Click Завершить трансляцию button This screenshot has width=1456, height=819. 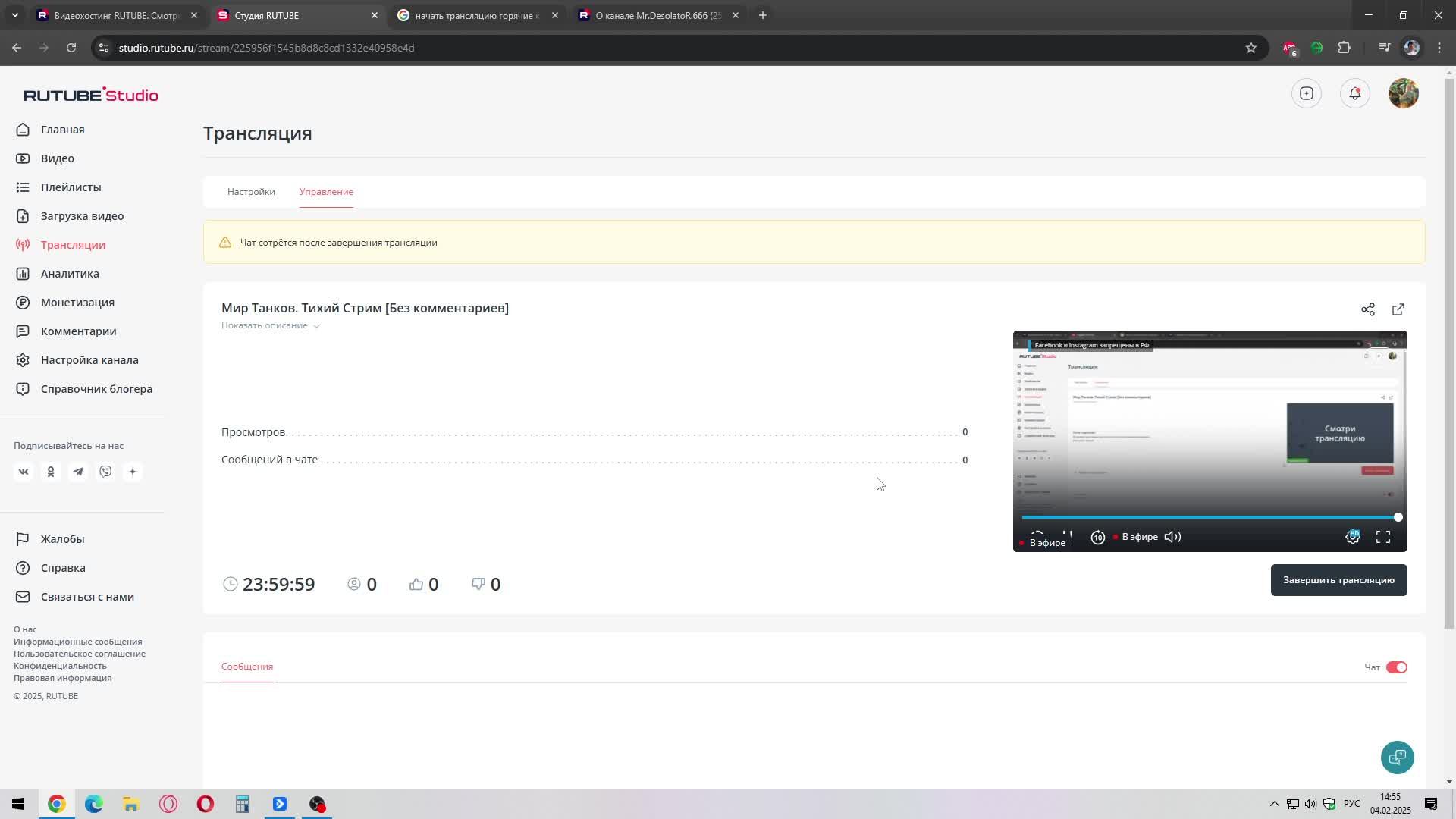click(x=1338, y=580)
